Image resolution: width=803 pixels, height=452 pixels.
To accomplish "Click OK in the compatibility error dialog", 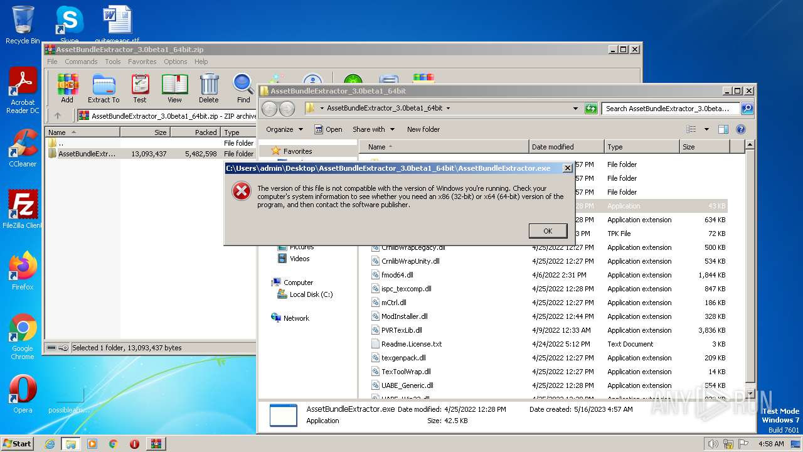I will click(x=548, y=231).
